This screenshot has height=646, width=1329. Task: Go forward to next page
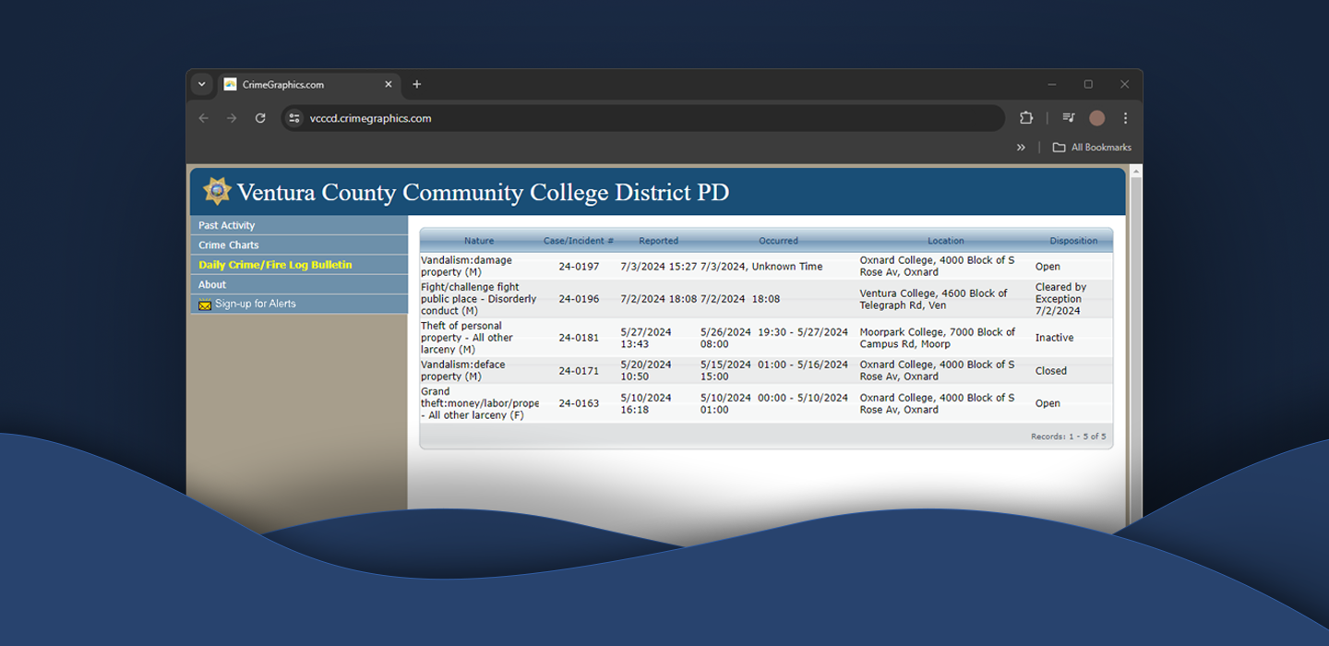(232, 118)
